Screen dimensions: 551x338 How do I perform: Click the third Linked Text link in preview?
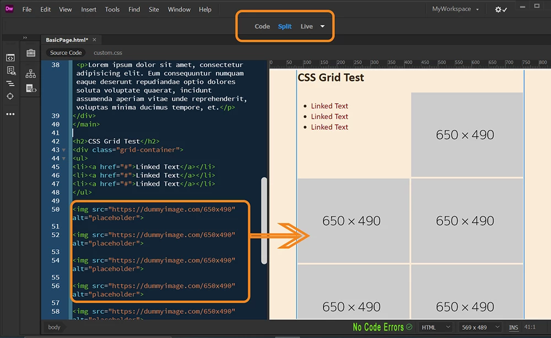pos(329,127)
